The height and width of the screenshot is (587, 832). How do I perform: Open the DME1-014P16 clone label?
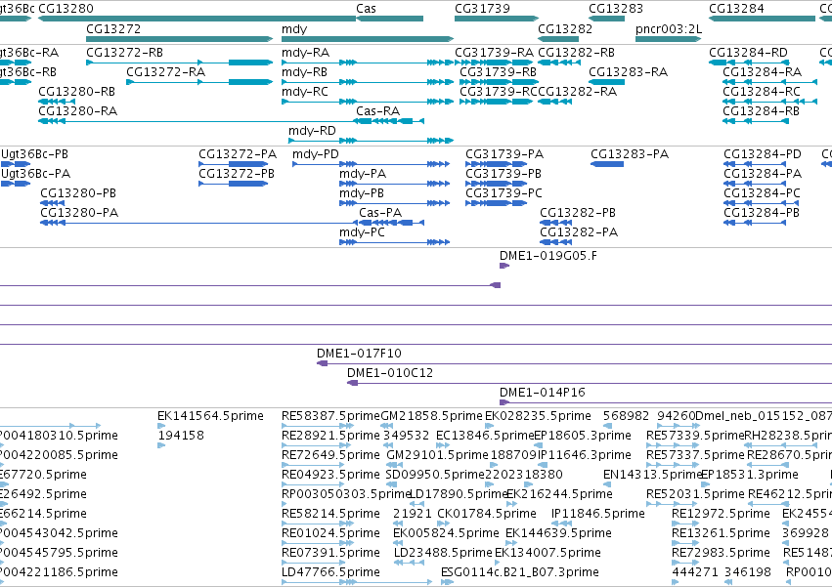(x=543, y=393)
